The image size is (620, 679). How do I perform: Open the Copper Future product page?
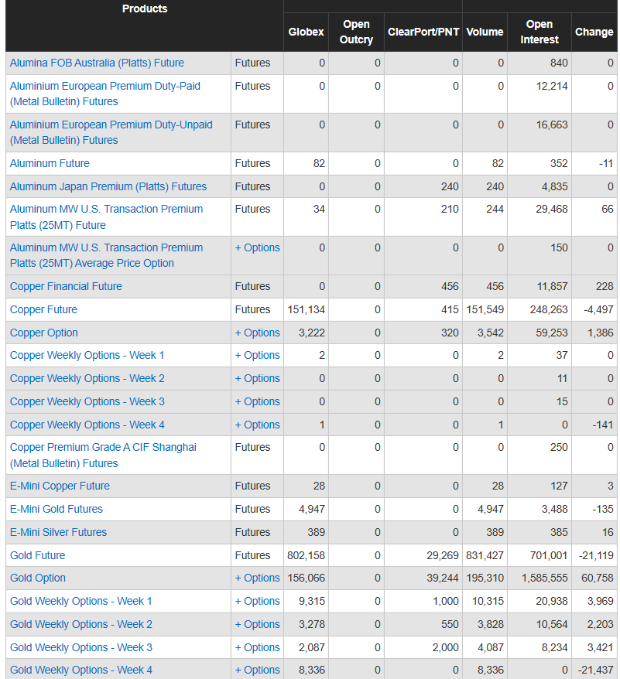(43, 309)
